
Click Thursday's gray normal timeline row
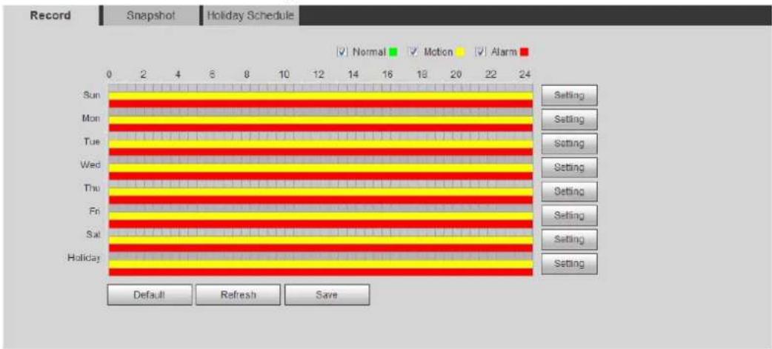point(321,184)
